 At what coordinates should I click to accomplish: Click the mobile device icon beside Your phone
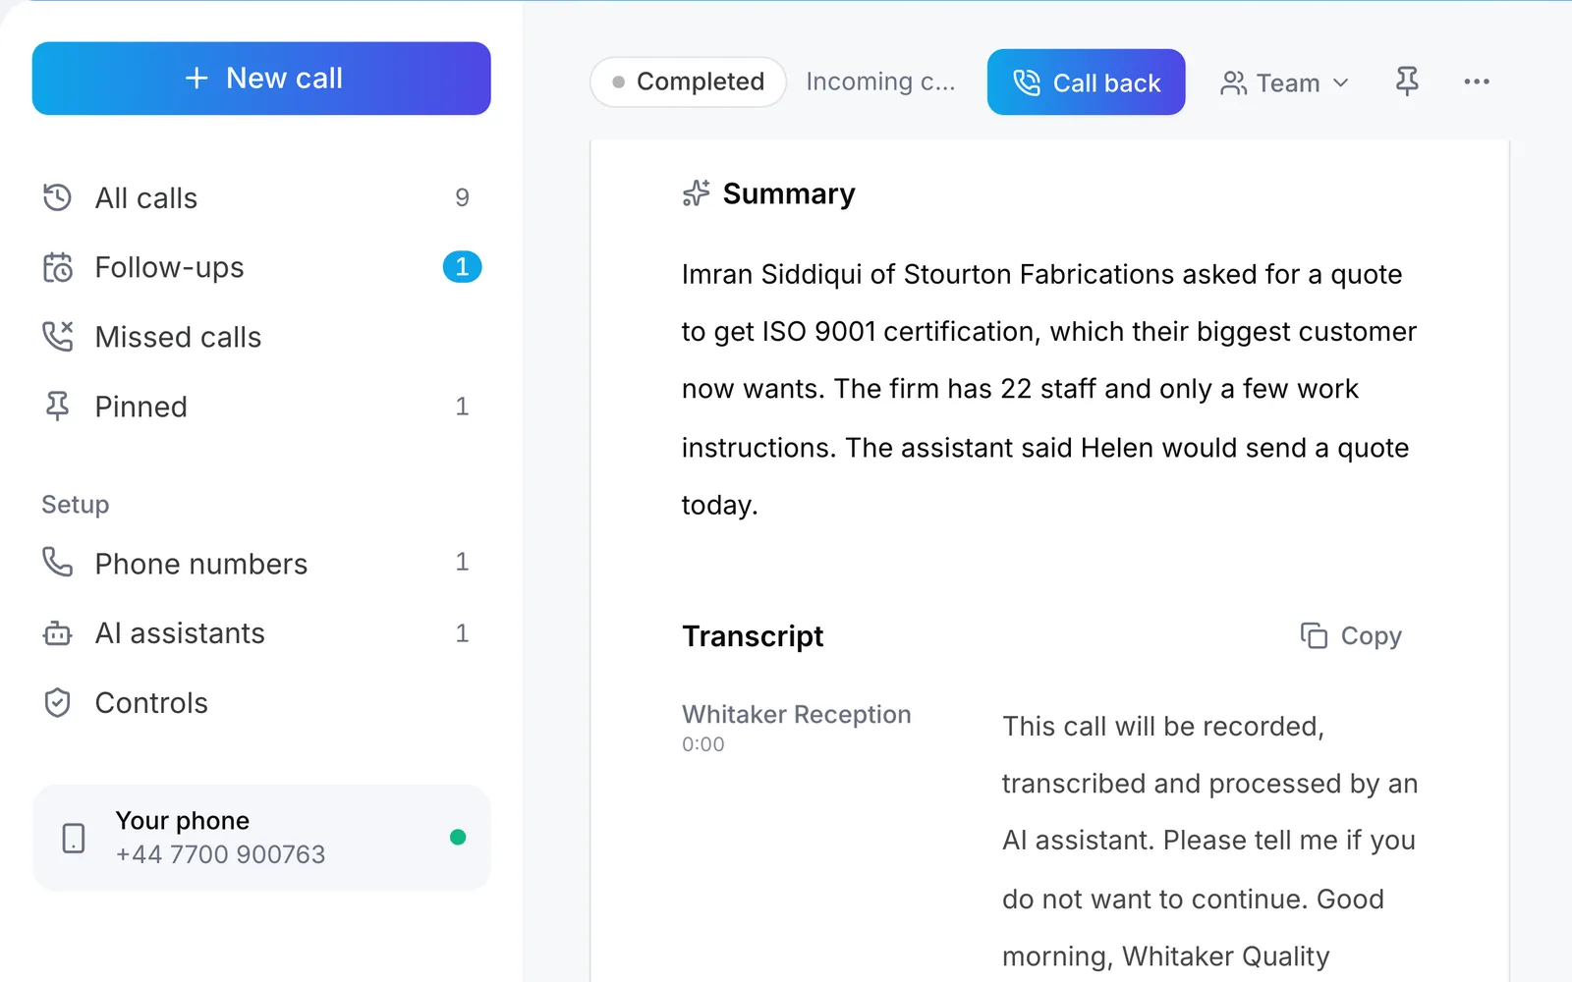(x=74, y=838)
